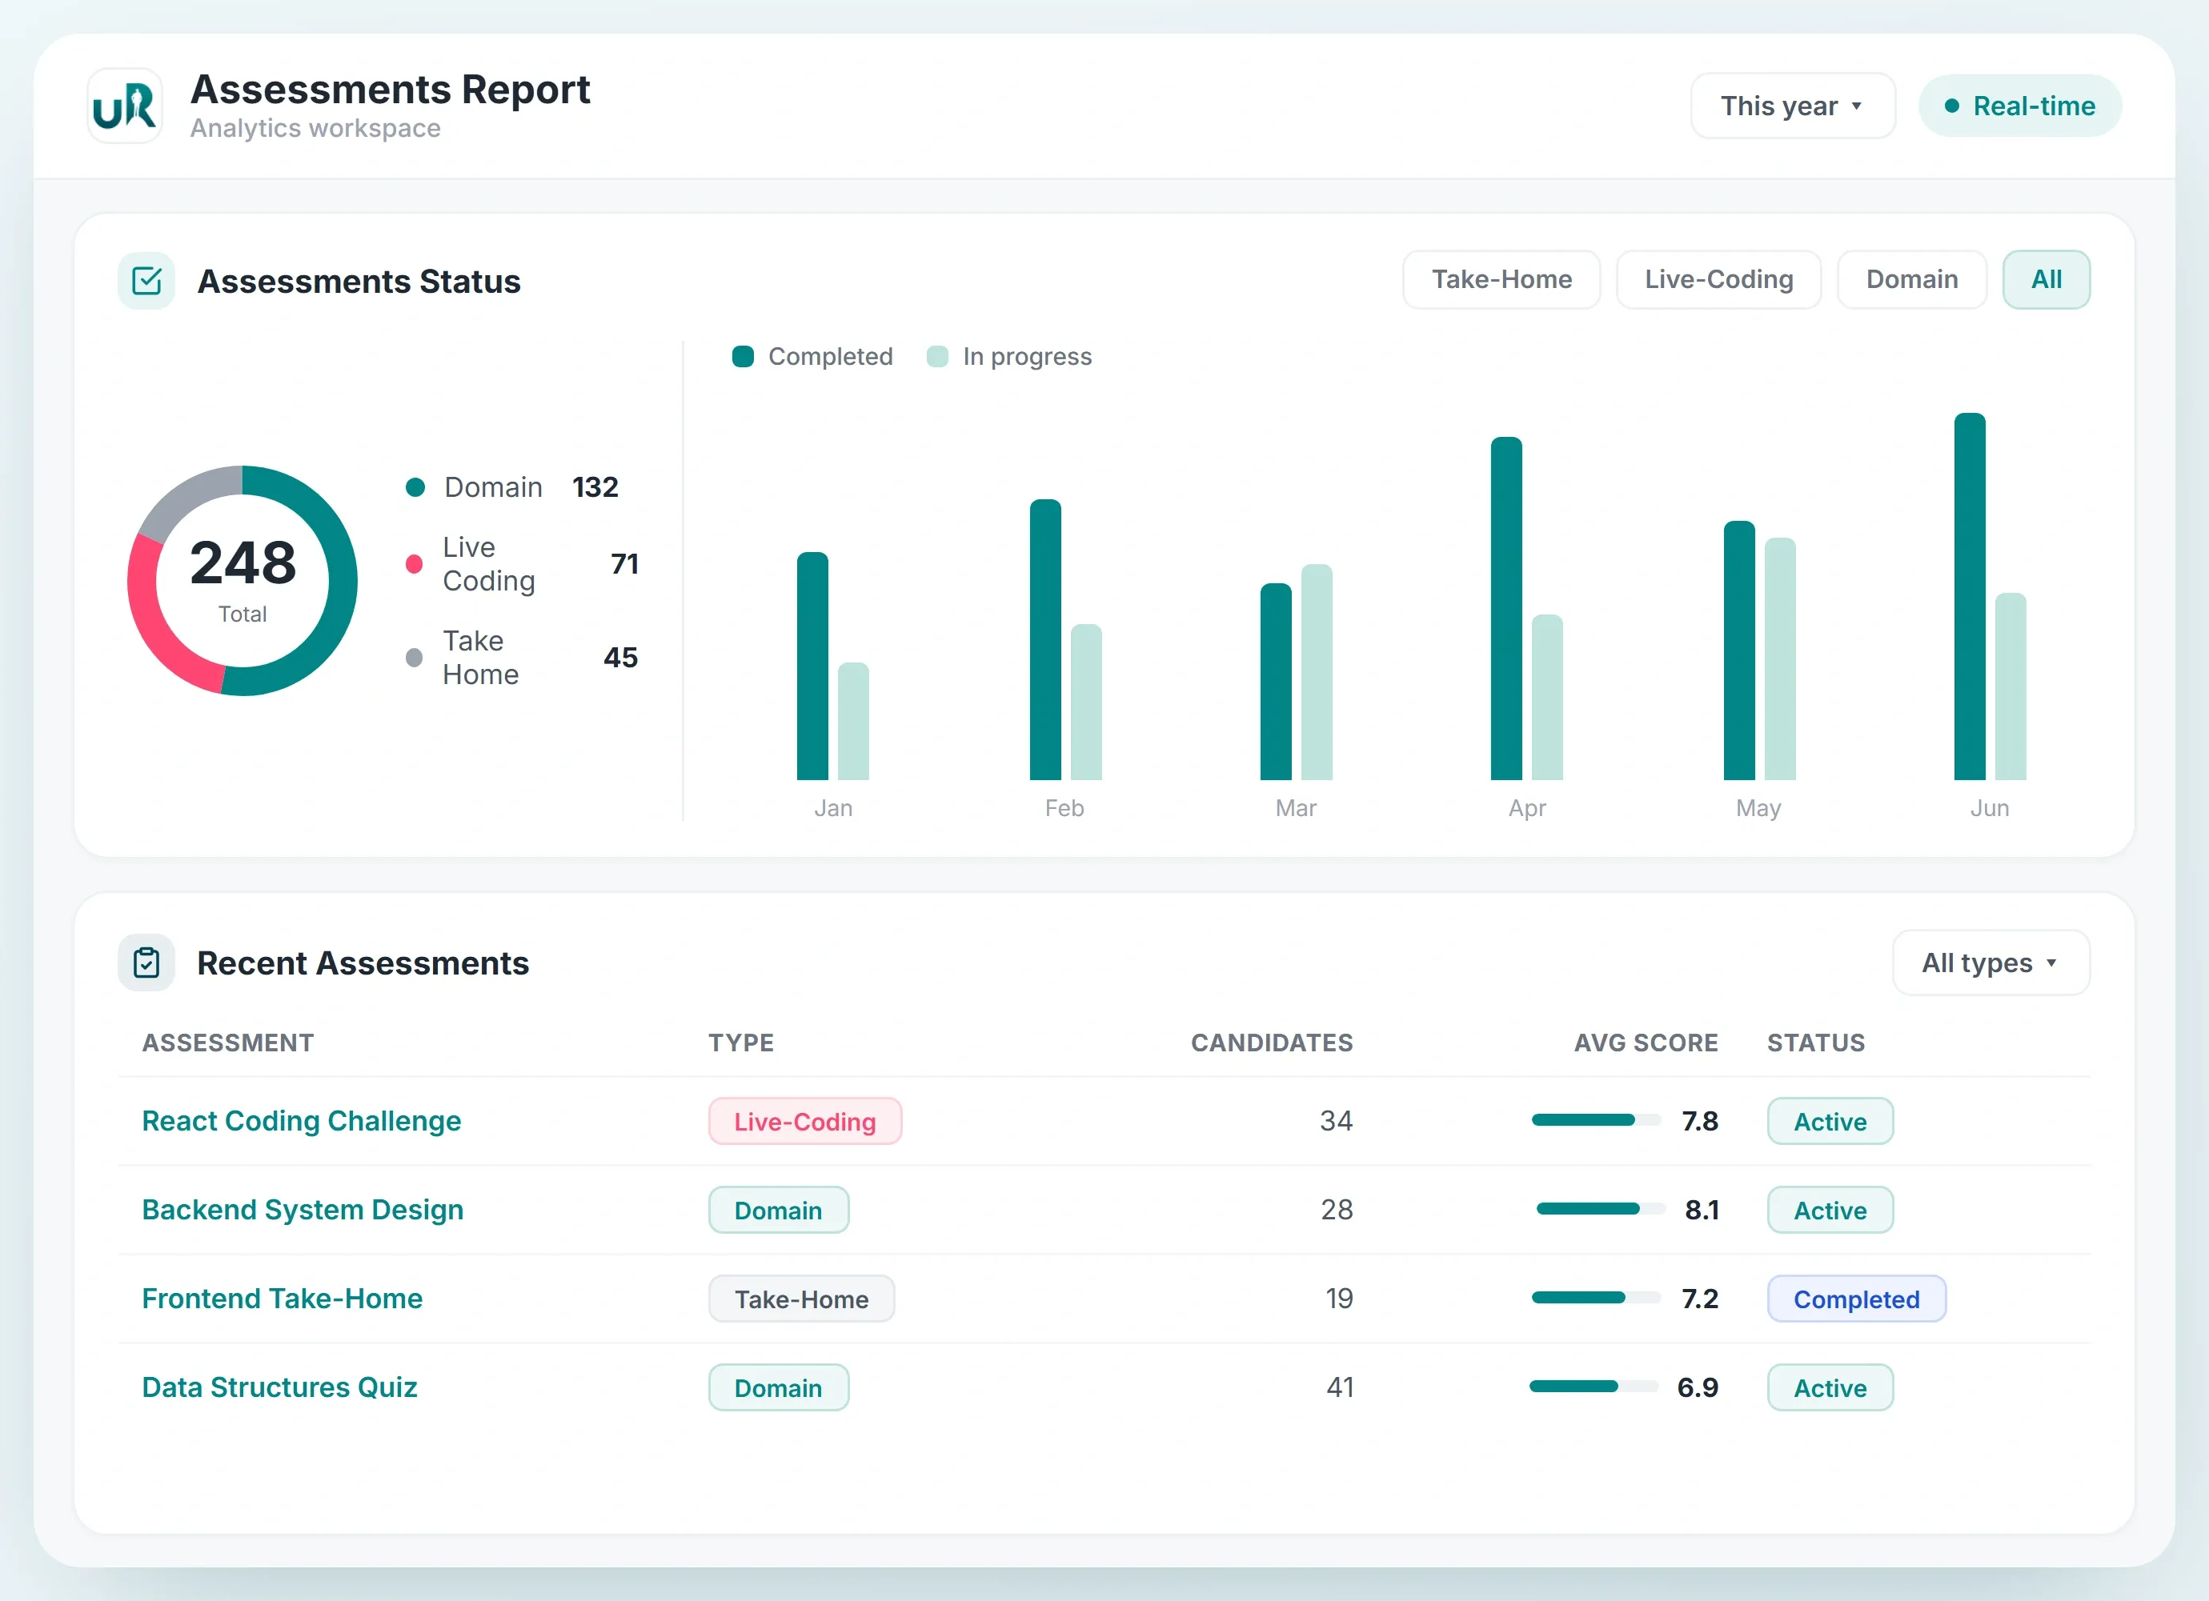Viewport: 2209px width, 1601px height.
Task: Click the May in-progress bar
Action: (1779, 659)
